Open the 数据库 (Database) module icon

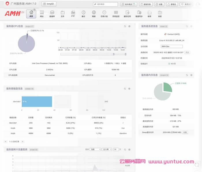point(52,14)
